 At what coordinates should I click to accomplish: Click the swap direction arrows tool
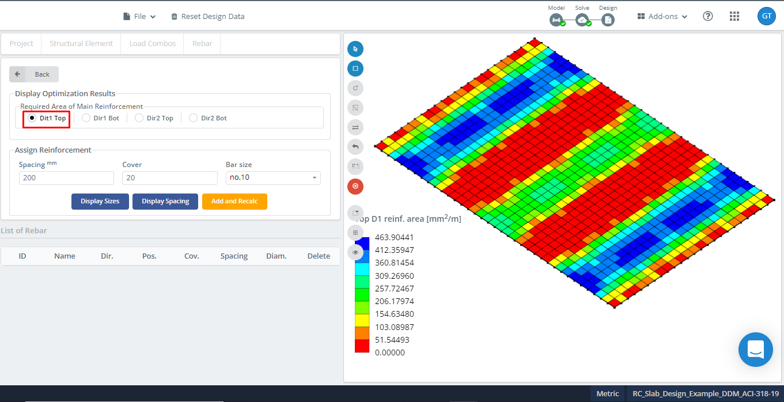coord(355,127)
